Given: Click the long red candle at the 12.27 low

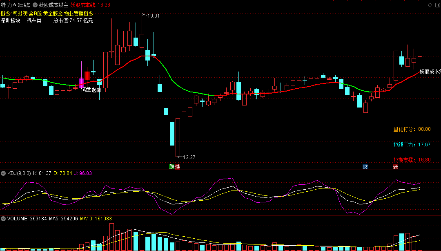Looking at the screenshot, I should point(178,137).
